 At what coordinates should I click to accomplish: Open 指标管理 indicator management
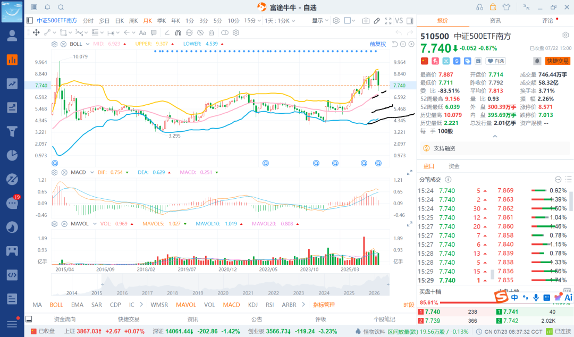coord(324,305)
